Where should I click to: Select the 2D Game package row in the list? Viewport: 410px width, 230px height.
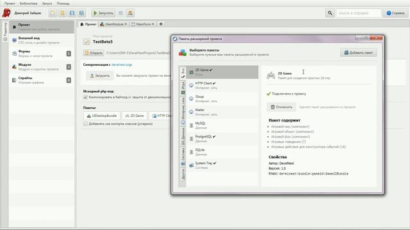(x=222, y=72)
